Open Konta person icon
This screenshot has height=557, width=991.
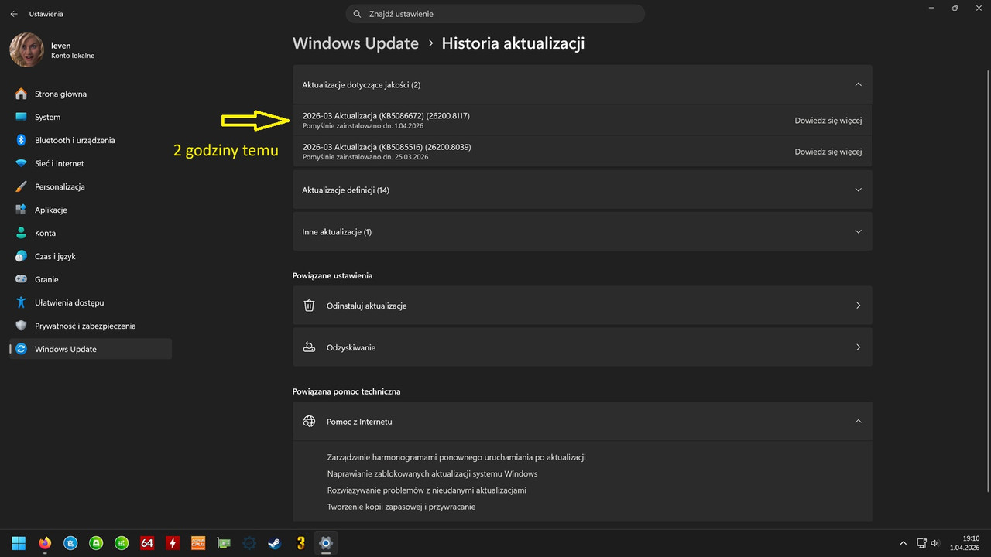coord(21,233)
